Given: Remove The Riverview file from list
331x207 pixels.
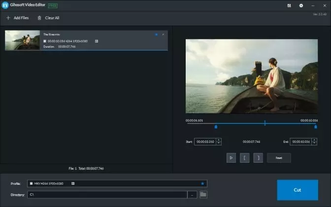Looking at the screenshot, I should coord(163,34).
